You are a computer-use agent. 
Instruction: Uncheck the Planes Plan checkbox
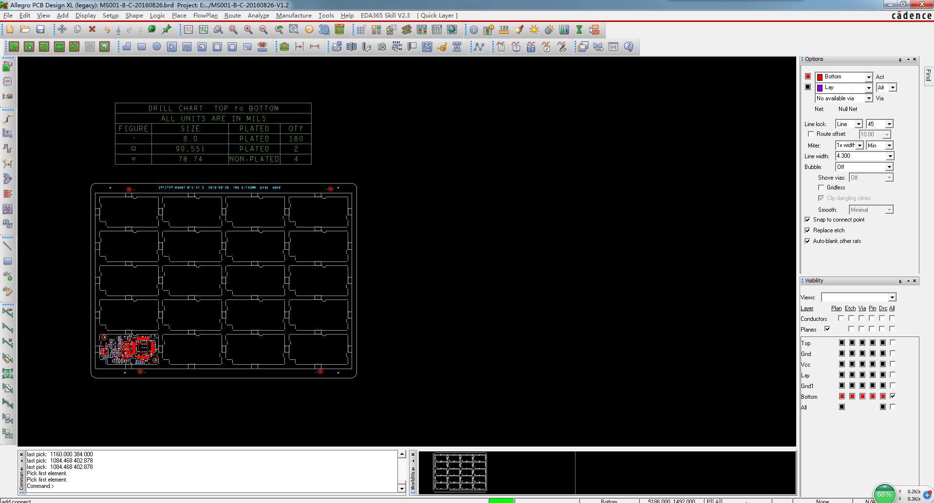pos(827,329)
